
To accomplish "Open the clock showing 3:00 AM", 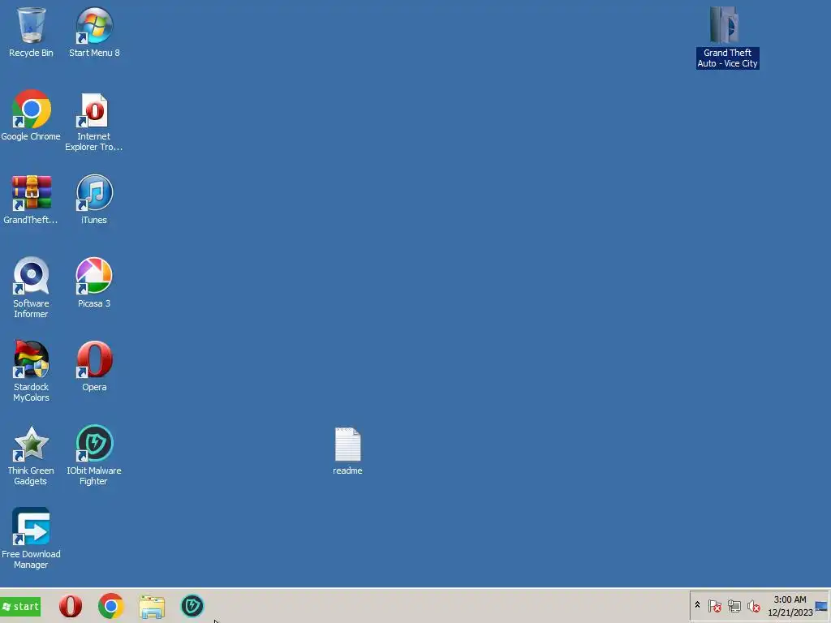I will pos(790,605).
